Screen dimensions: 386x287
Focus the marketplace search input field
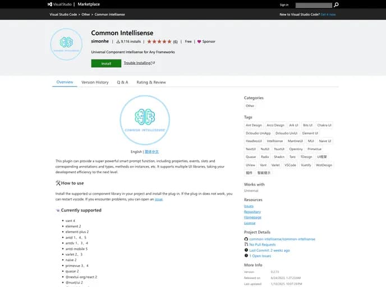[314, 5]
